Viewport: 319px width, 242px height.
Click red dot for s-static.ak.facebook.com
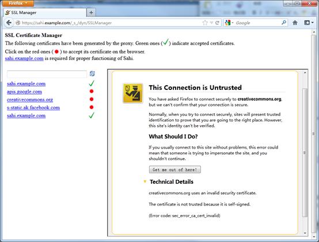[92, 107]
